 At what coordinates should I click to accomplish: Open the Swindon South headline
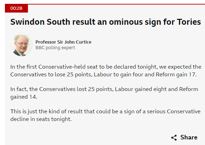coord(105,22)
